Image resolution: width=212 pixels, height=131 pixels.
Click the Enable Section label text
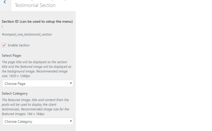coord(19,45)
